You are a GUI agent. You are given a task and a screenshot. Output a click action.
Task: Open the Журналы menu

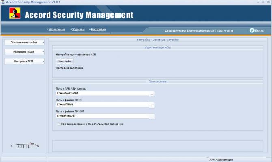pyautogui.click(x=78, y=30)
